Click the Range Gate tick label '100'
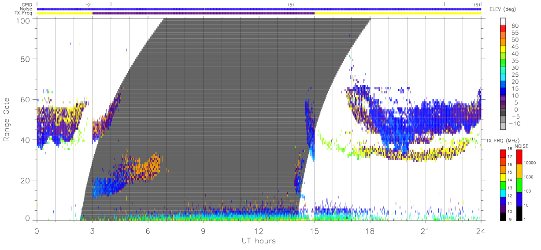The height and width of the screenshot is (250, 541). tap(24, 21)
